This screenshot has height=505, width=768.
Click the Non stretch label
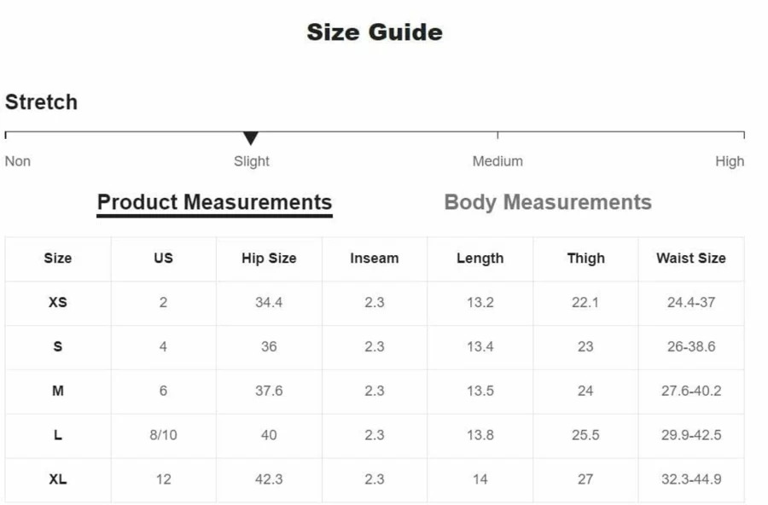click(18, 161)
